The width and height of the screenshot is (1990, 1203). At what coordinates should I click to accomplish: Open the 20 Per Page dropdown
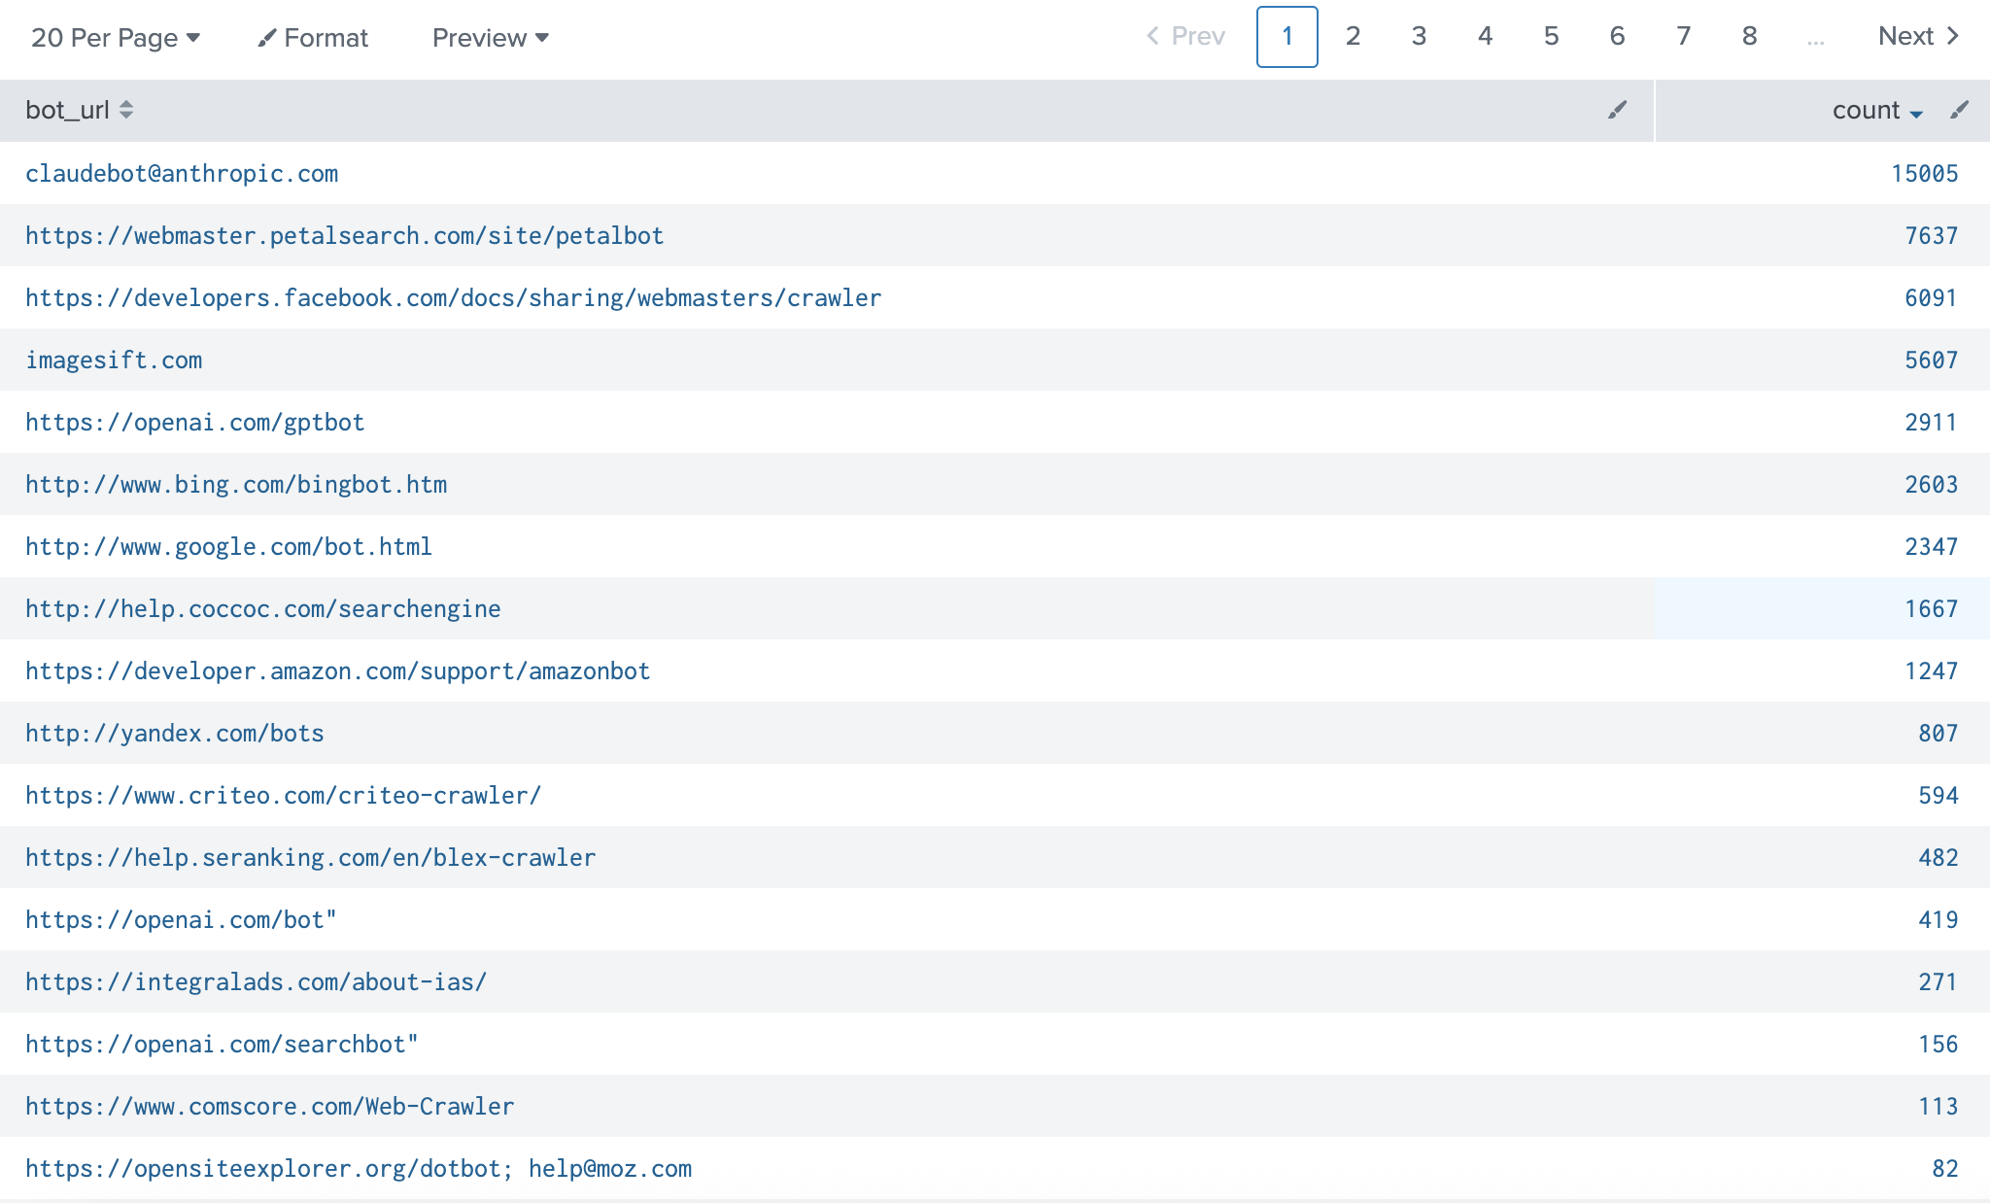[116, 38]
